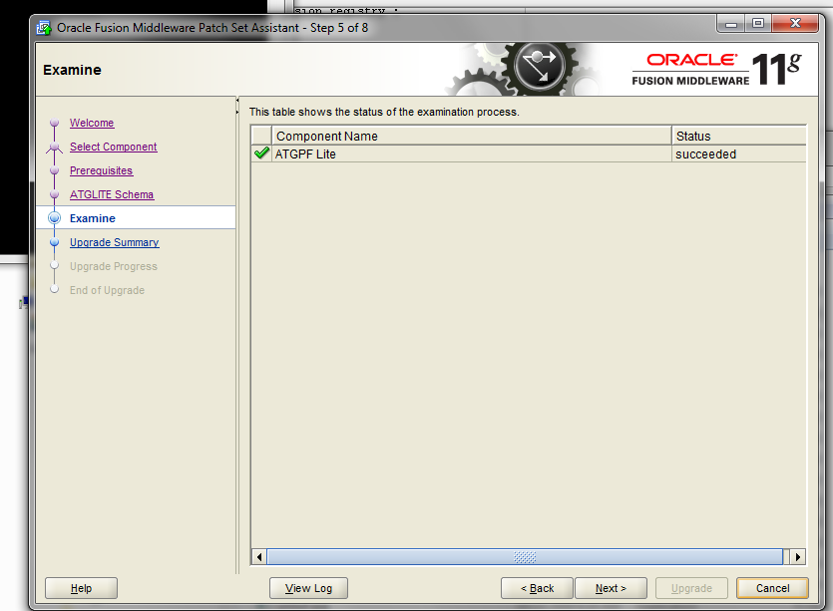Select the ATGPF Lite table cell

(471, 153)
